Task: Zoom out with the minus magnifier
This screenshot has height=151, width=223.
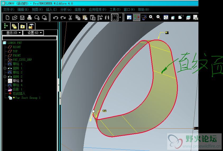Action: coord(159,17)
